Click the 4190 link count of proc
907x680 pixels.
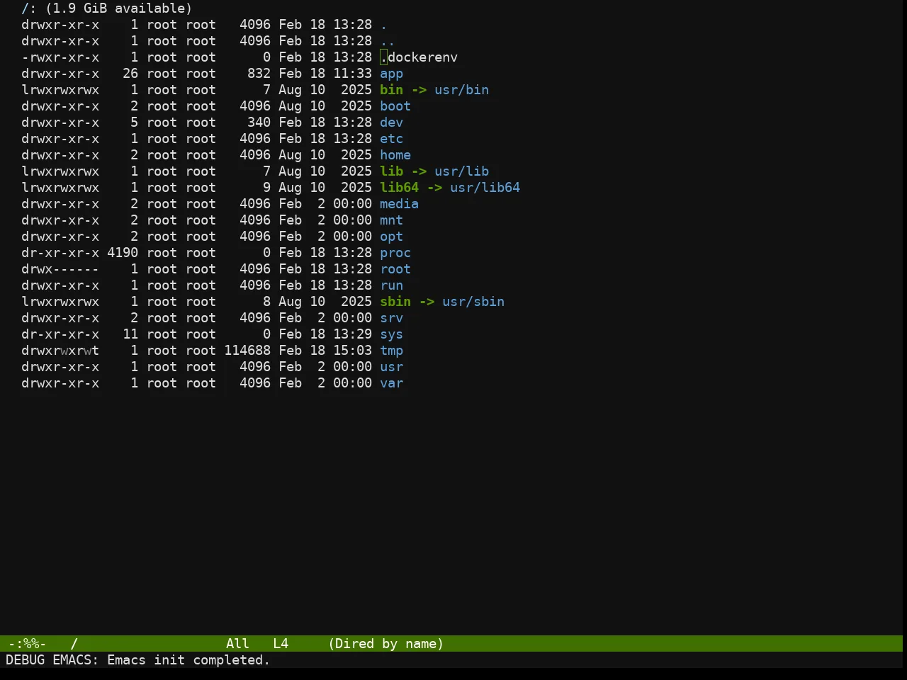click(123, 253)
